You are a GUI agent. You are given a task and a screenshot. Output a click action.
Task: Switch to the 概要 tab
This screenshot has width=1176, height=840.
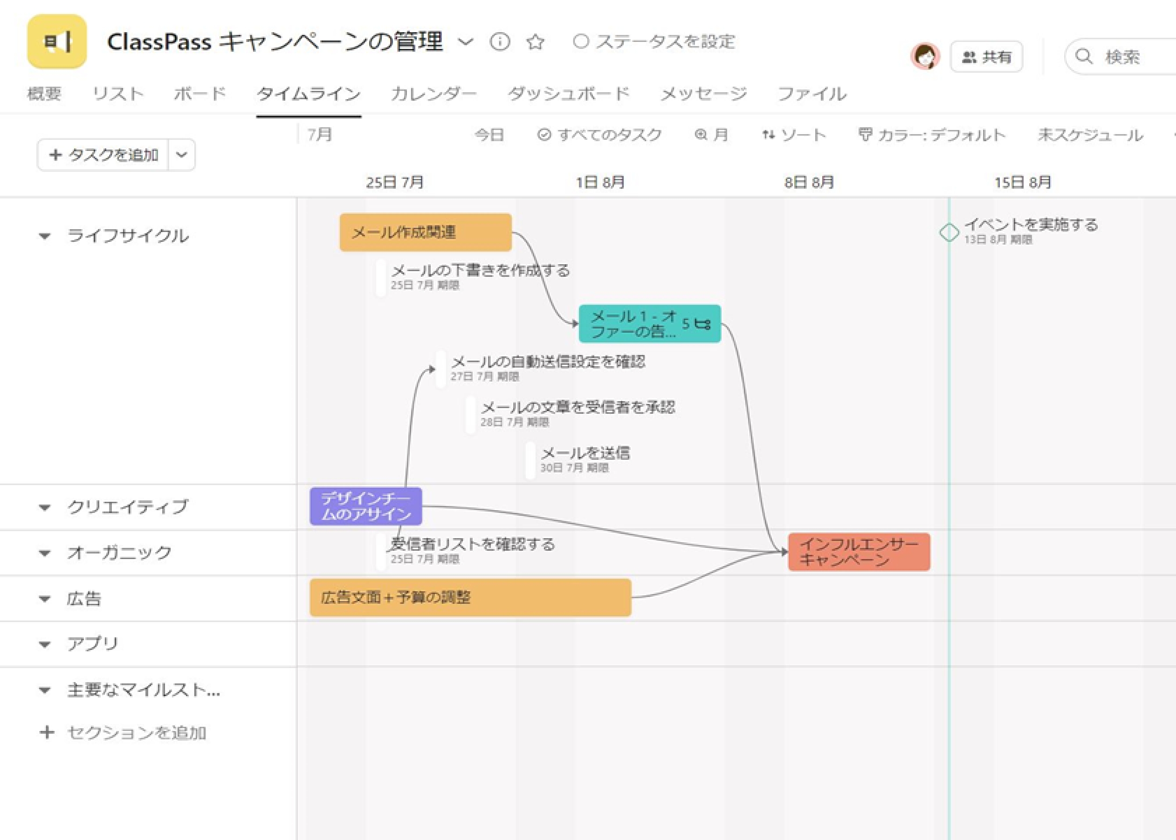click(44, 94)
